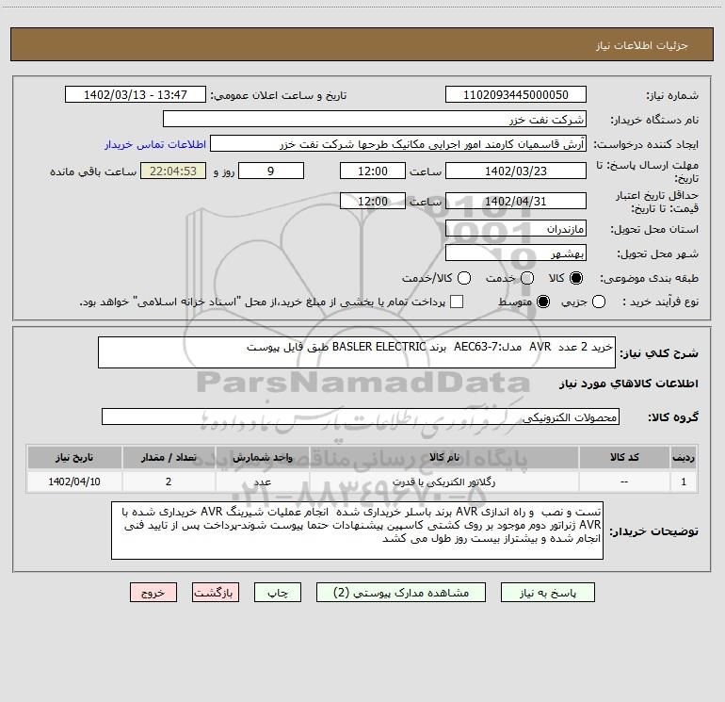Click the چاپ print button
The width and height of the screenshot is (725, 702).
coord(278,593)
